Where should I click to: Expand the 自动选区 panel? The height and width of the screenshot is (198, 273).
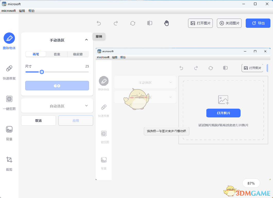86,106
